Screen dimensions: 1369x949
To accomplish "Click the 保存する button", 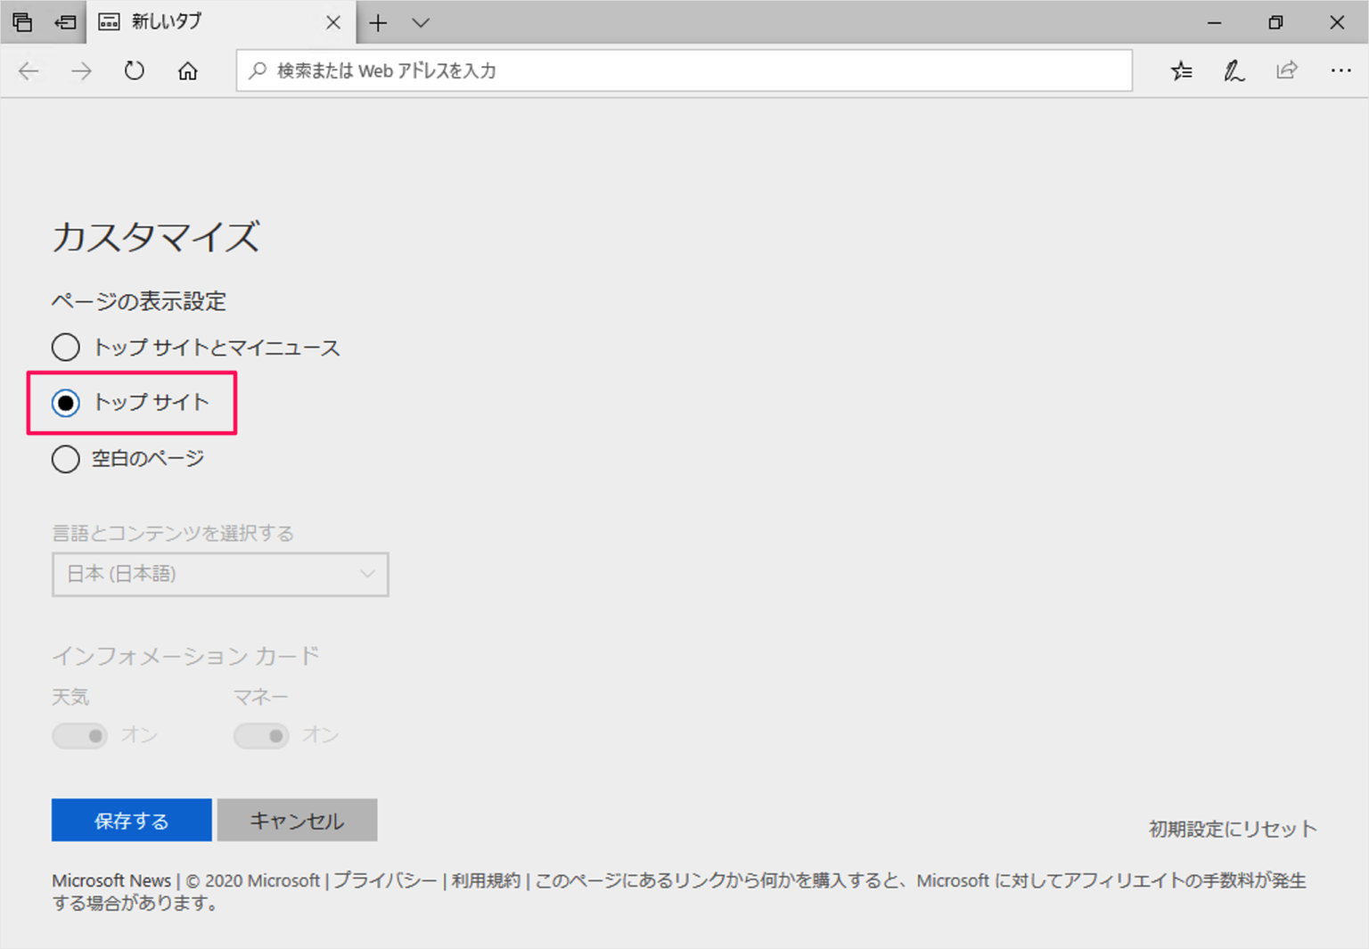I will pyautogui.click(x=131, y=820).
